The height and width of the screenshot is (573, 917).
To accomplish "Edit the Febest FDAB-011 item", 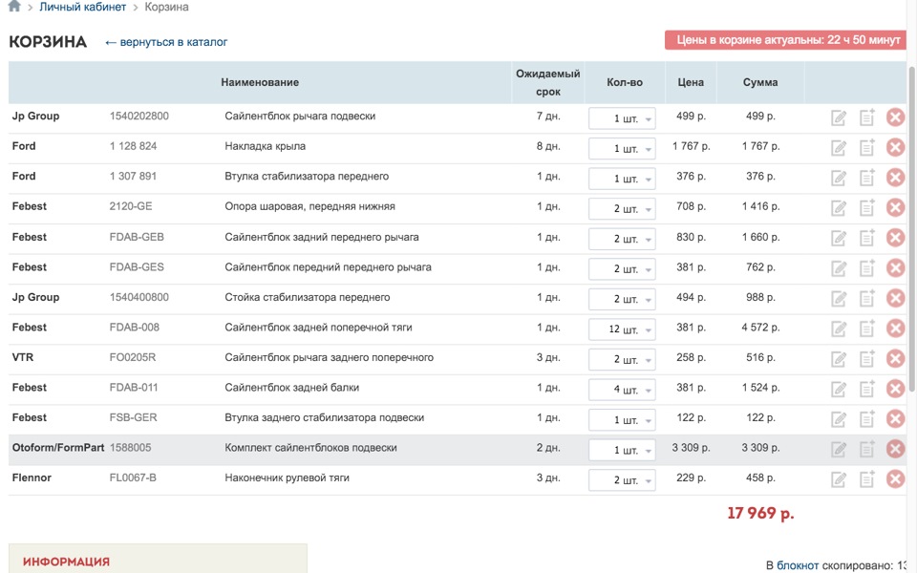I will click(x=839, y=390).
